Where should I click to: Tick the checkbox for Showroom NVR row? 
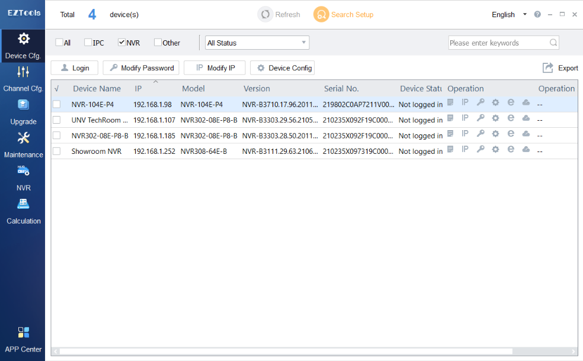[57, 152]
